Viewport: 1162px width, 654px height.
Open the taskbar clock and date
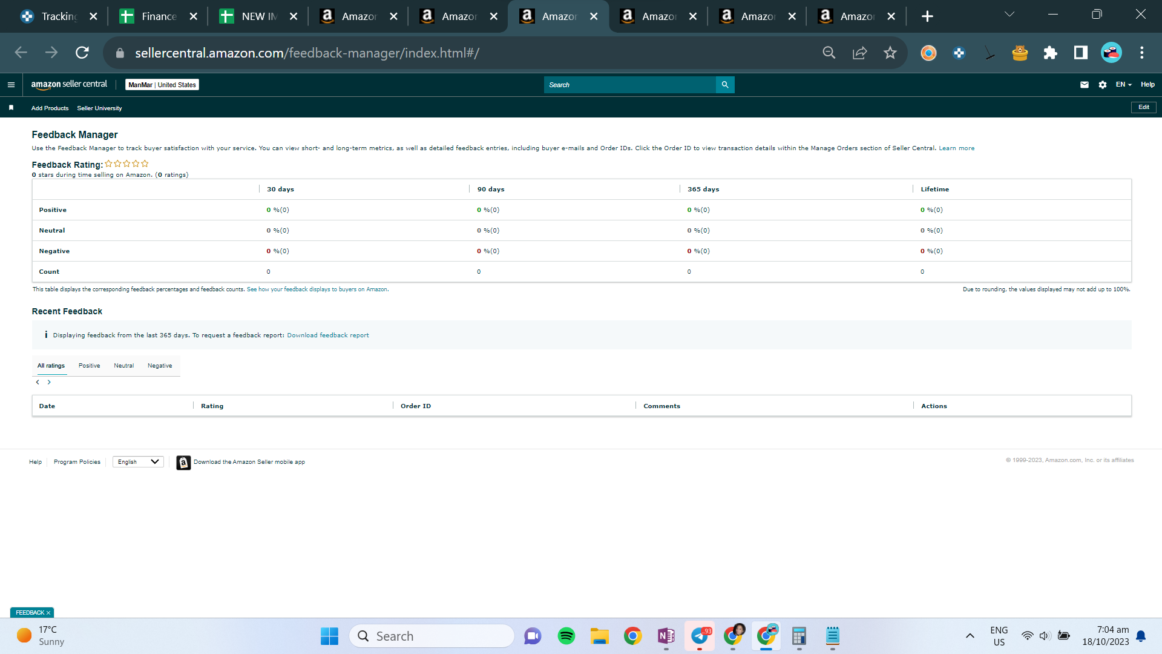[x=1106, y=636]
